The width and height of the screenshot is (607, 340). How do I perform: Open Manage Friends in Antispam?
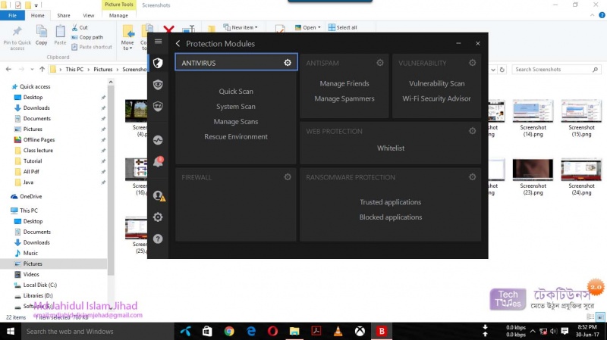coord(344,83)
